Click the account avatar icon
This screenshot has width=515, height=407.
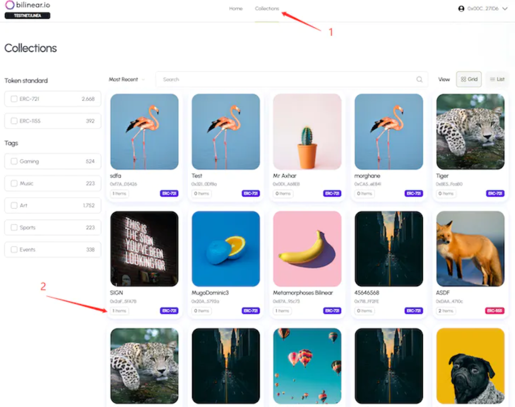pos(461,9)
